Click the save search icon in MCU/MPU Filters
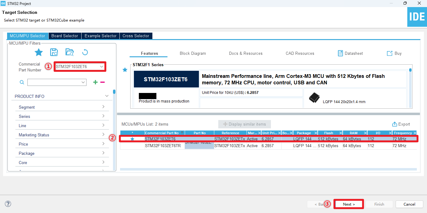 54,52
